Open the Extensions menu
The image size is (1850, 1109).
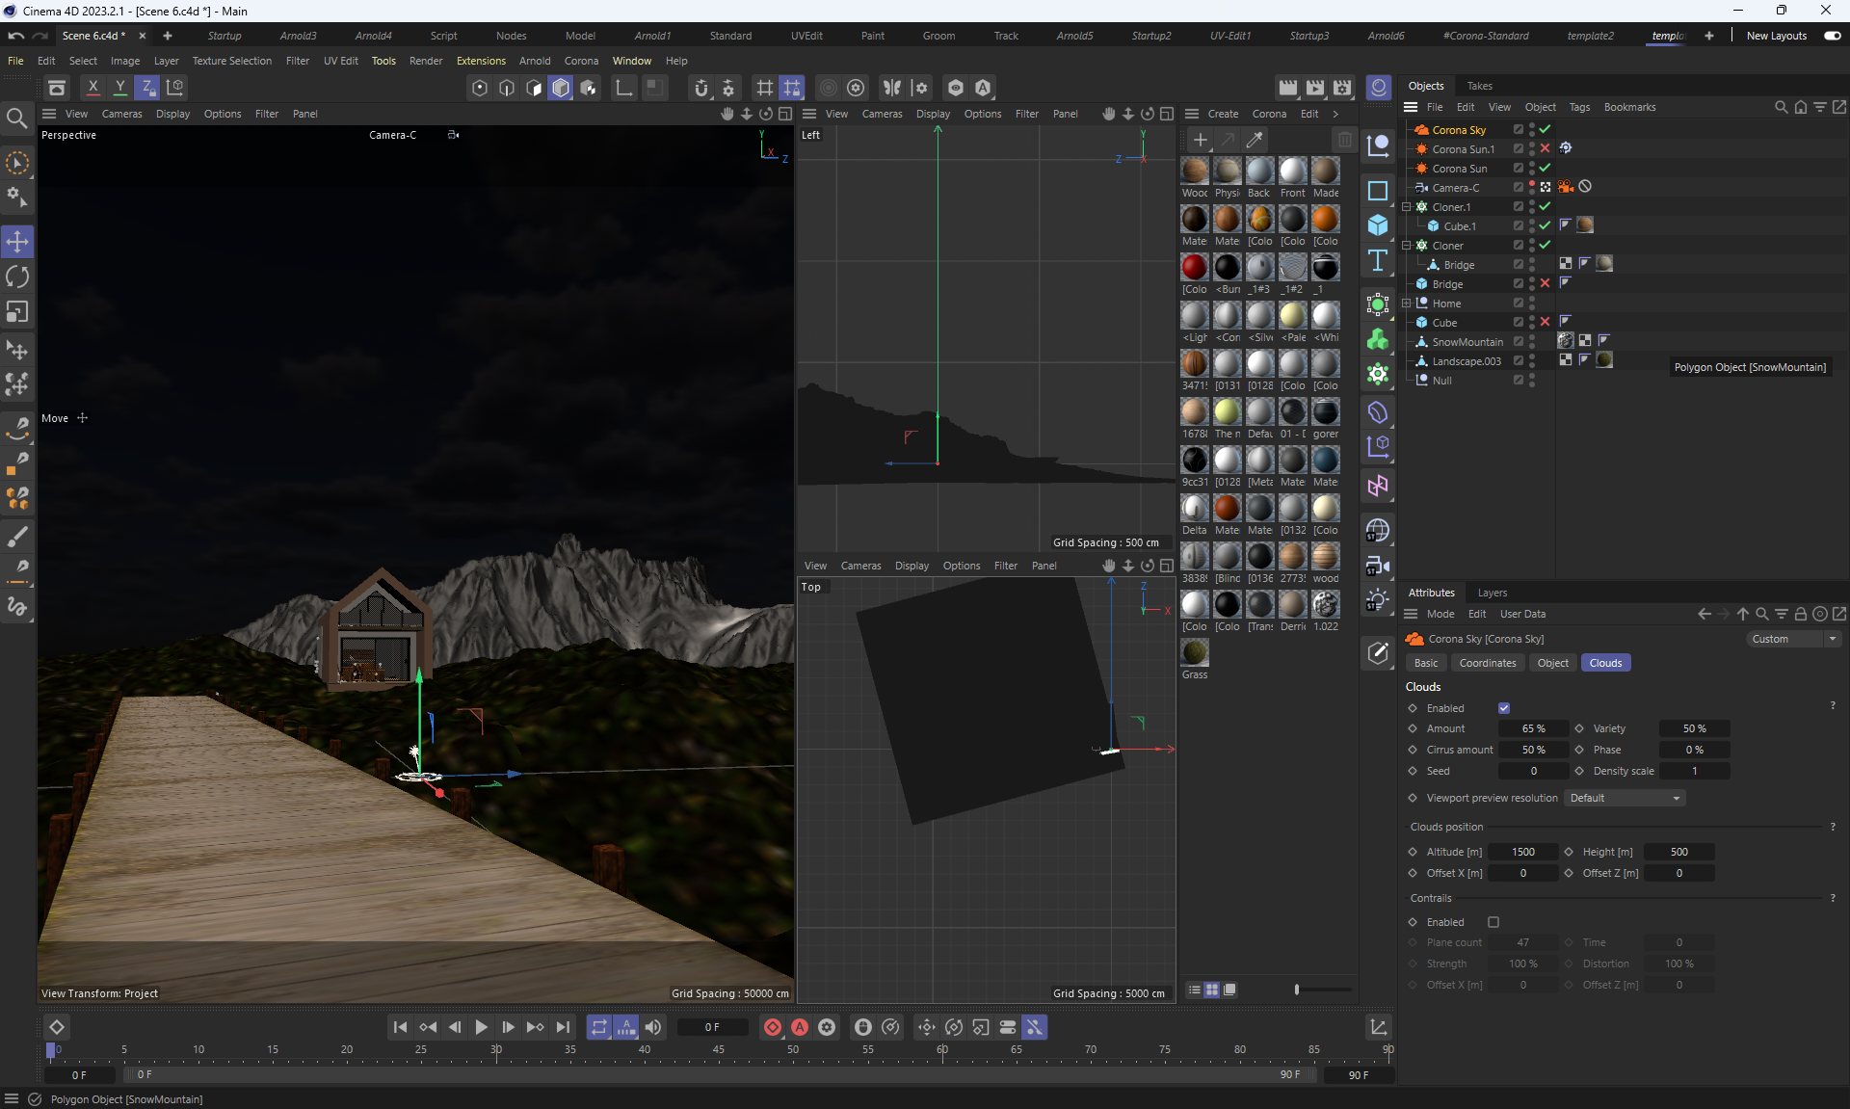coord(480,61)
